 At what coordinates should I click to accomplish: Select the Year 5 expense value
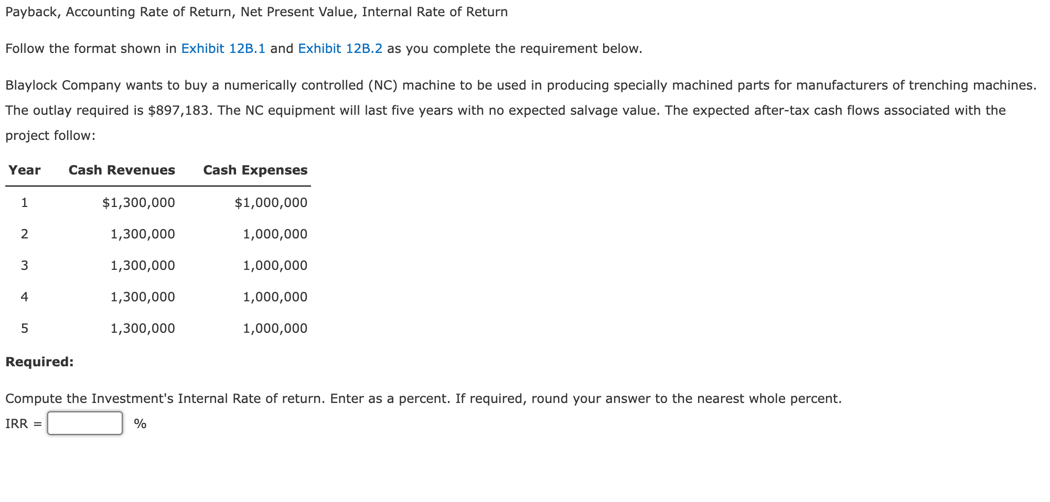pos(275,329)
